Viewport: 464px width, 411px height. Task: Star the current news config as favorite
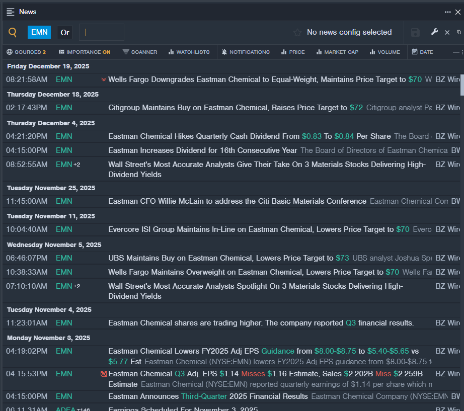pyautogui.click(x=297, y=32)
